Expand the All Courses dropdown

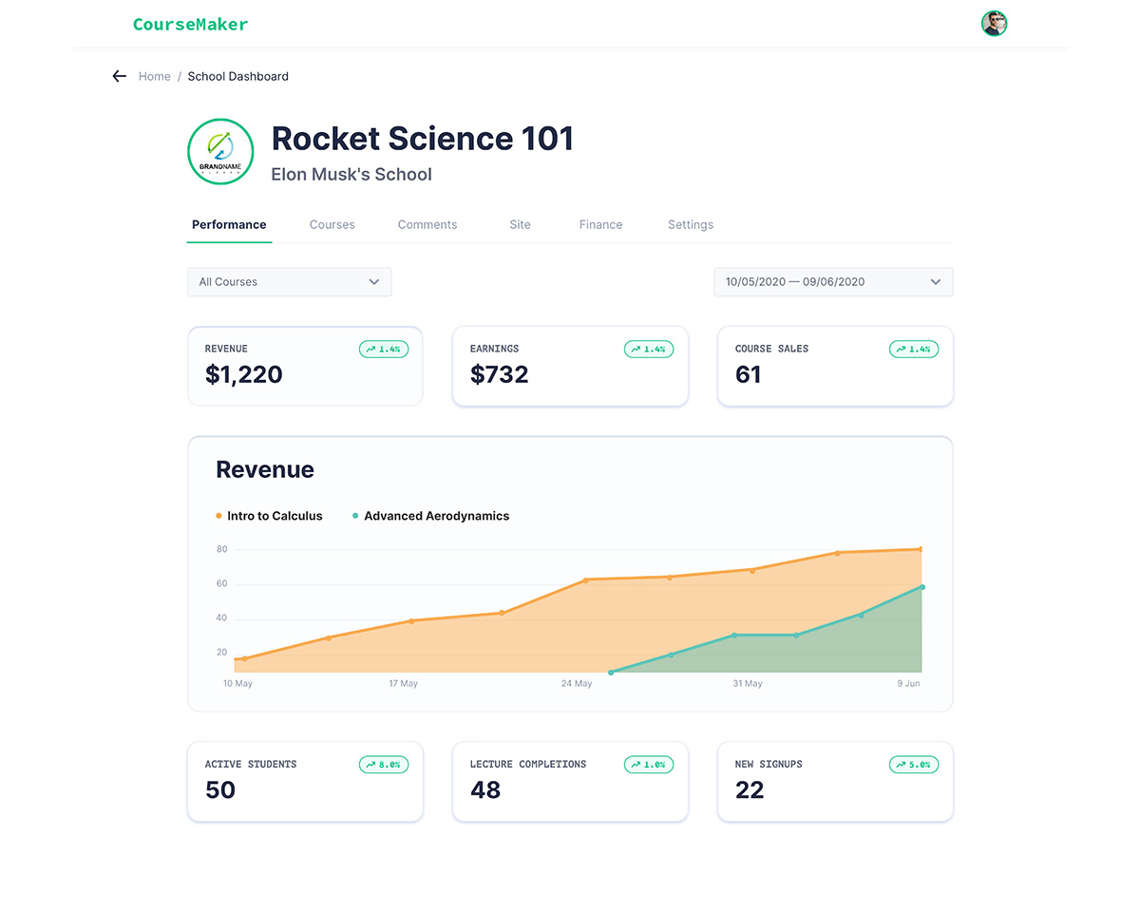[x=290, y=282]
